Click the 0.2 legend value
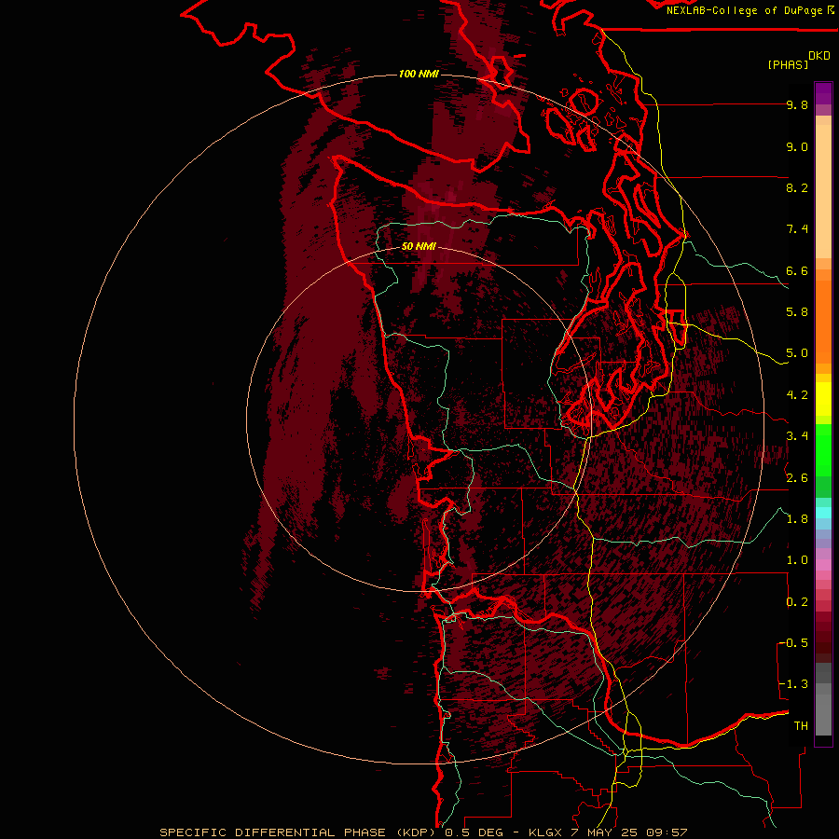Screen dimensions: 839x839 [797, 602]
